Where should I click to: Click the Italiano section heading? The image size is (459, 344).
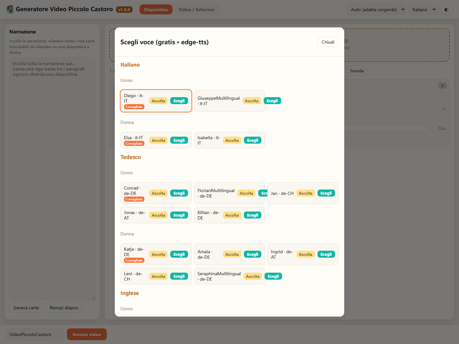130,65
